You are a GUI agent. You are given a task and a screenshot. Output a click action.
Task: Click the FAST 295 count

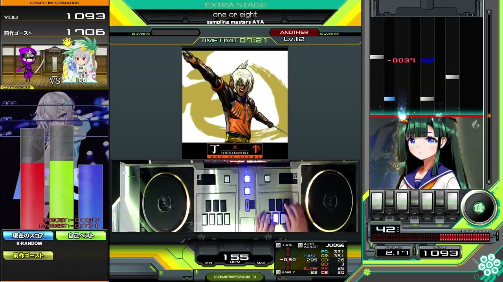[311, 258]
